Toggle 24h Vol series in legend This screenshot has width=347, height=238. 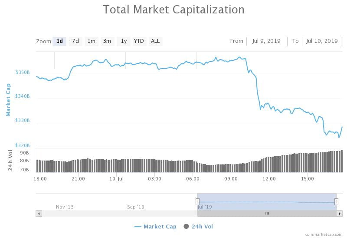198,226
